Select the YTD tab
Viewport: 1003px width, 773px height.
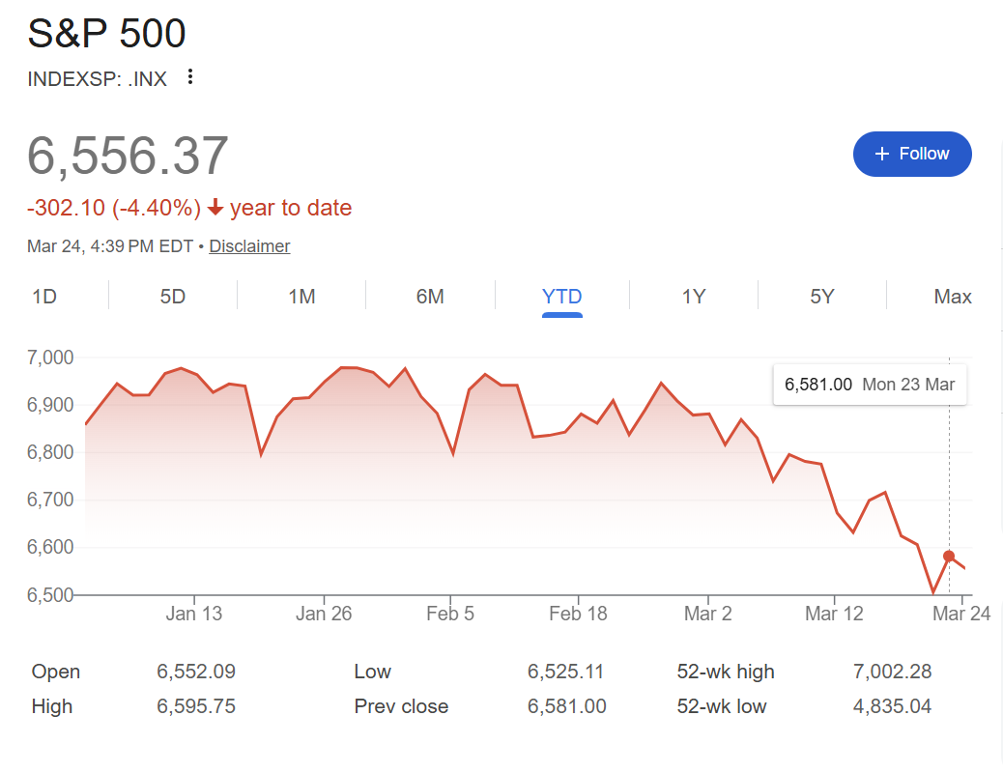(561, 297)
